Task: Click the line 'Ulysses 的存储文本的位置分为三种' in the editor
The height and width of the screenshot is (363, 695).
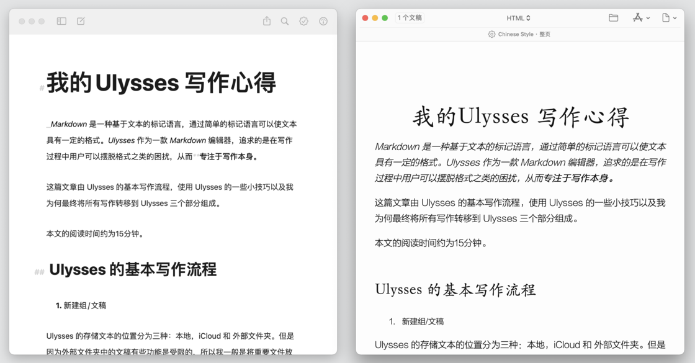Action: tap(170, 336)
